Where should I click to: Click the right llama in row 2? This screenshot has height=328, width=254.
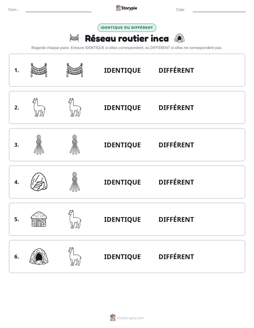pos(75,107)
